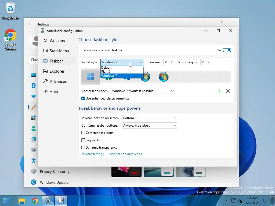Choose Plain8 visual style option

122,71
